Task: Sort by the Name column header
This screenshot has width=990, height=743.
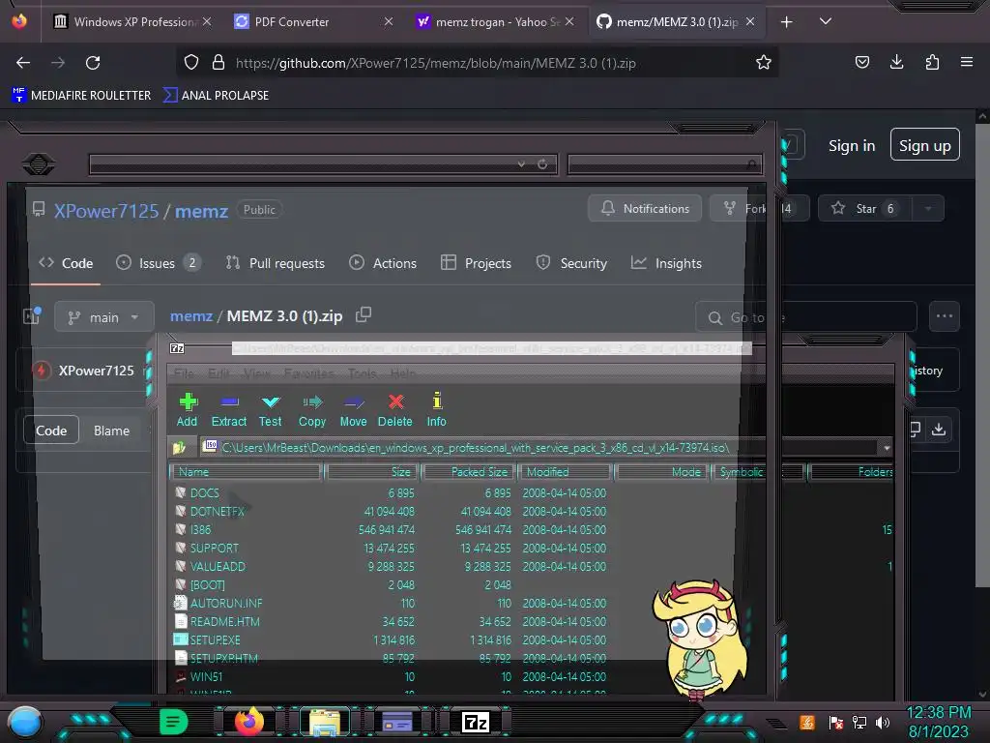Action: [x=246, y=472]
